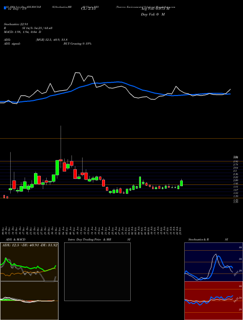Click the 'Stochastics & R' panel title
243x320 pixels.
(x=199, y=240)
